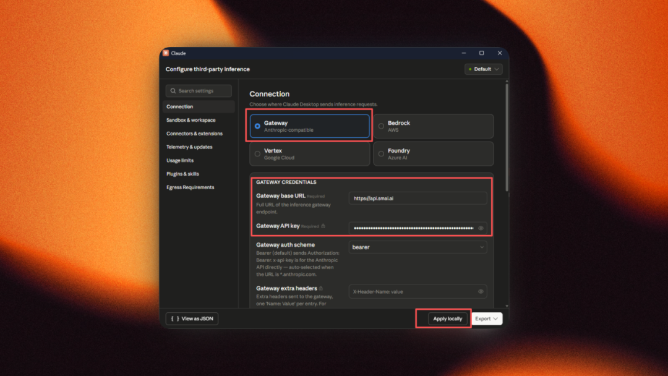Image resolution: width=668 pixels, height=376 pixels.
Task: Select the Gateway Anthropic-compatible option
Action: coord(310,126)
